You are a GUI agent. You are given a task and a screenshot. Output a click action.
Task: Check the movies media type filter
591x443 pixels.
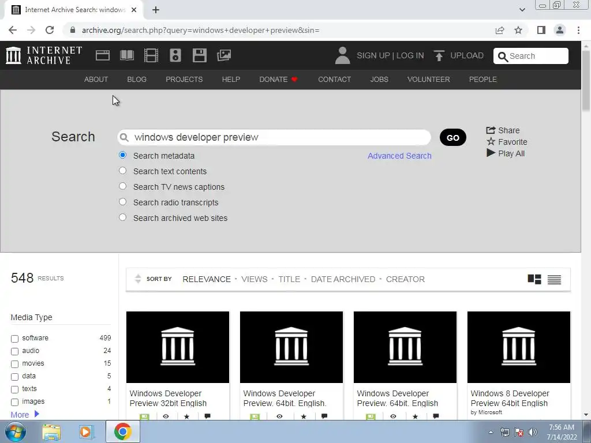click(x=14, y=365)
